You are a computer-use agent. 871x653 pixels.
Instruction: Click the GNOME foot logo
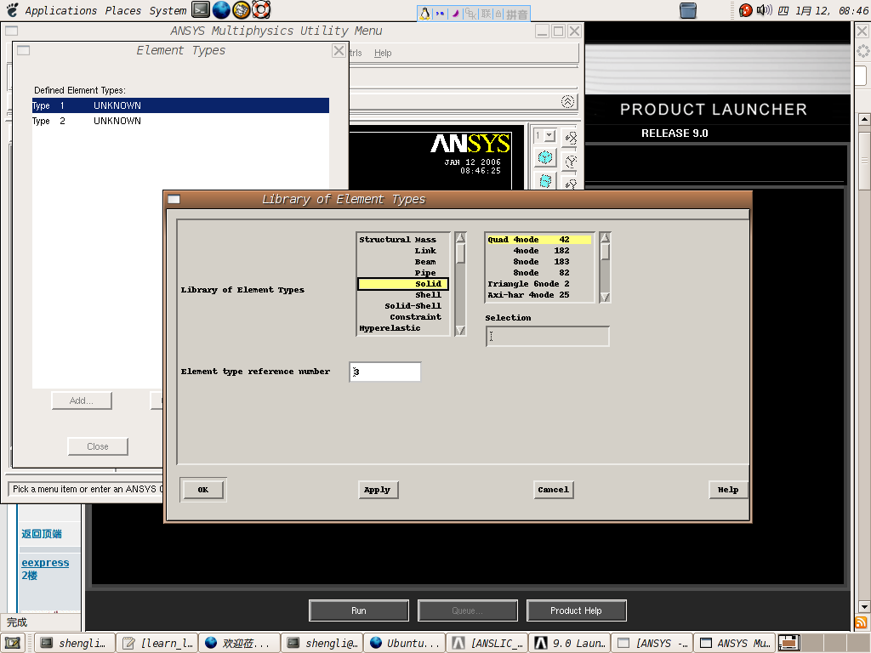[x=12, y=10]
